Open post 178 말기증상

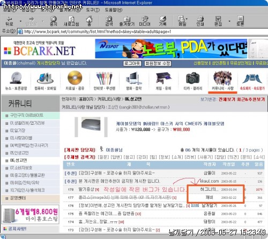[x=86, y=189]
